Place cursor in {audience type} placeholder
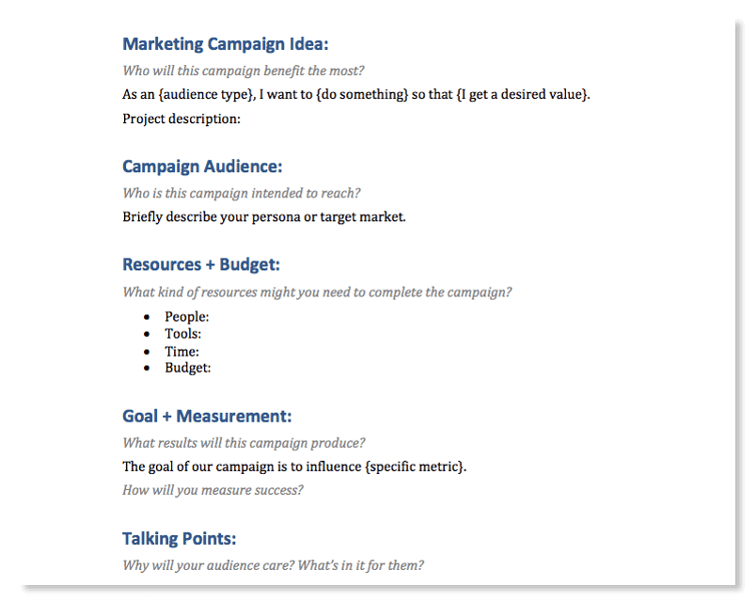The width and height of the screenshot is (756, 602). point(206,95)
